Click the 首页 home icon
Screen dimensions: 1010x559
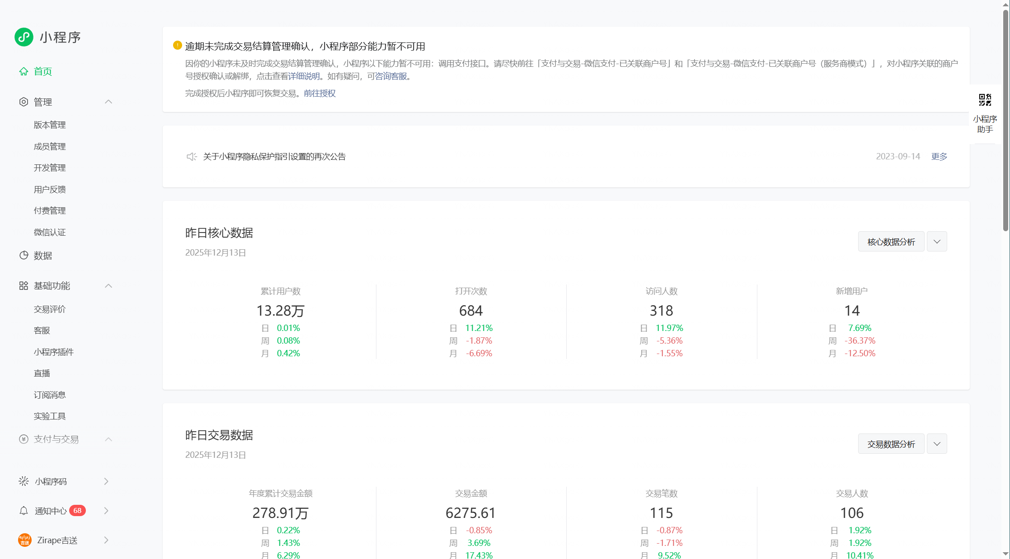point(23,71)
